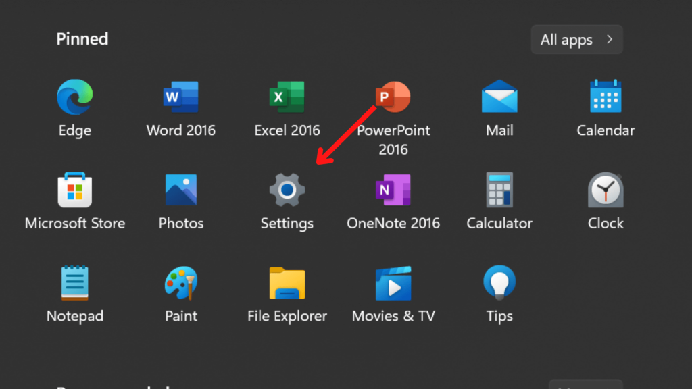The width and height of the screenshot is (692, 389).
Task: Launch Word 2016 from pinned apps
Action: point(181,97)
